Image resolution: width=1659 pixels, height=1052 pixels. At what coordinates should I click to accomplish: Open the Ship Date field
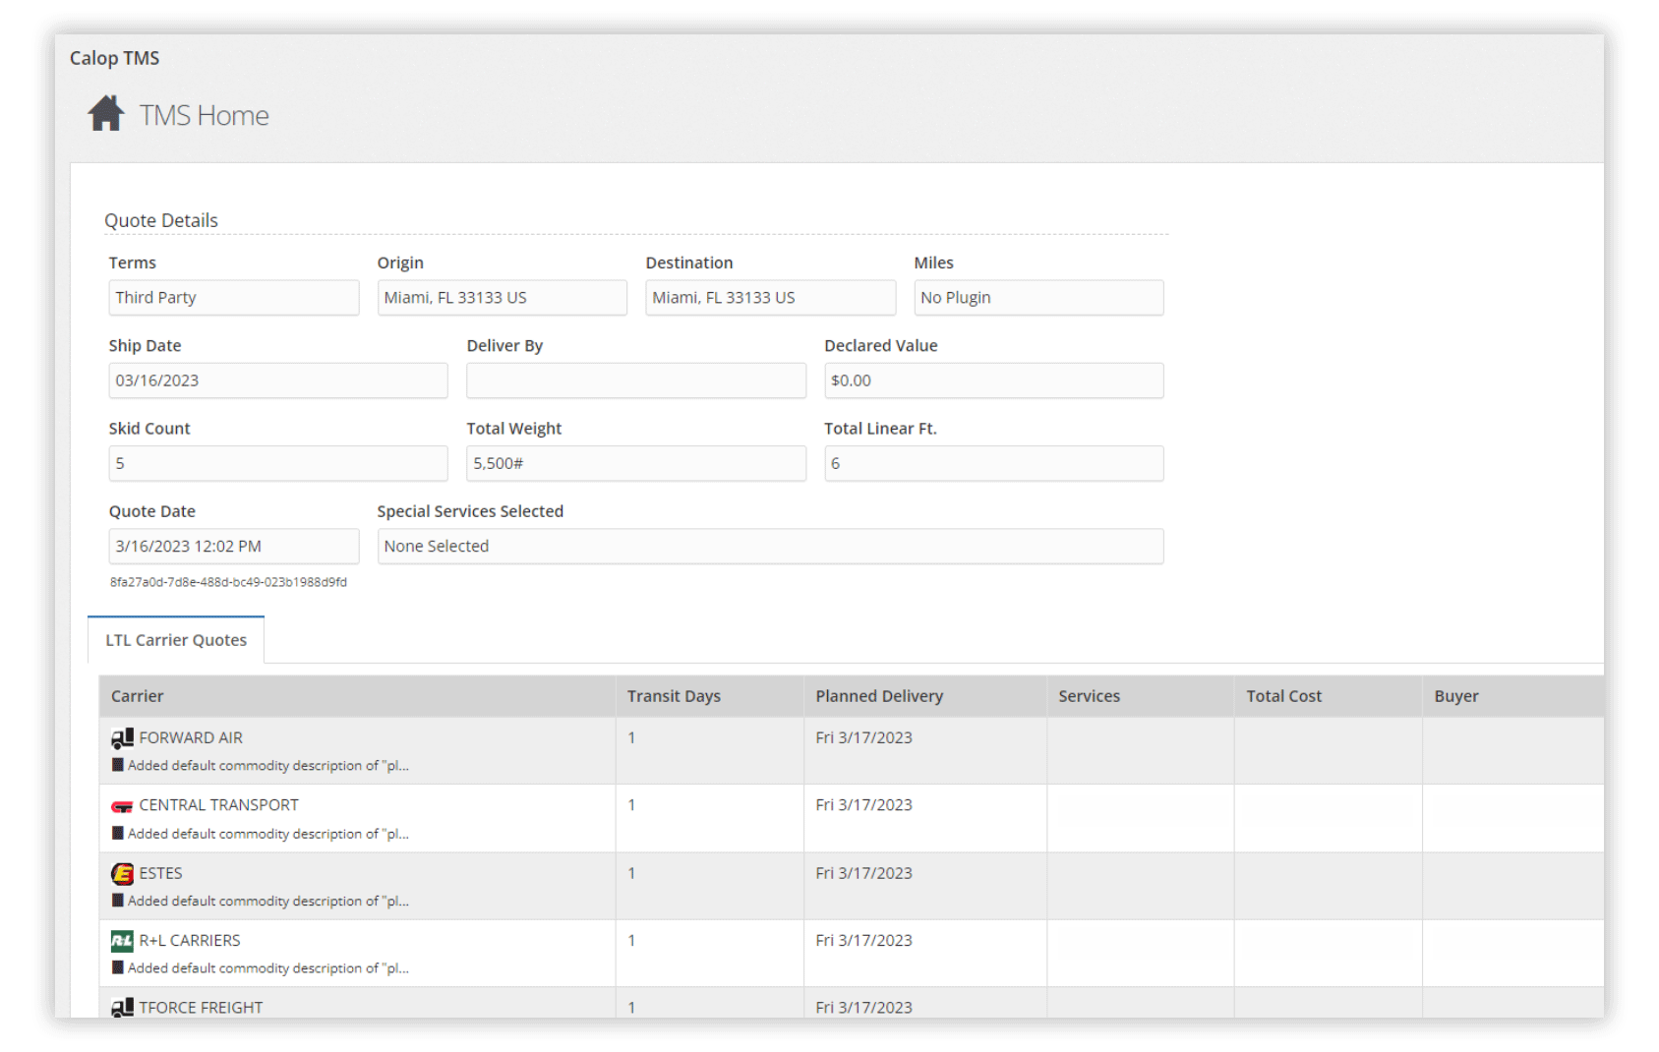[x=277, y=380]
